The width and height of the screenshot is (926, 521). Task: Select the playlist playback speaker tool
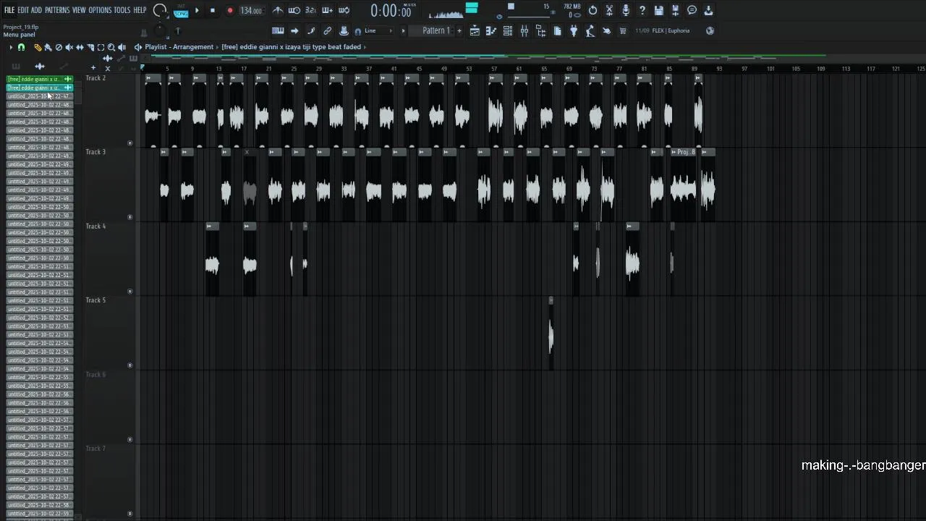coord(122,47)
